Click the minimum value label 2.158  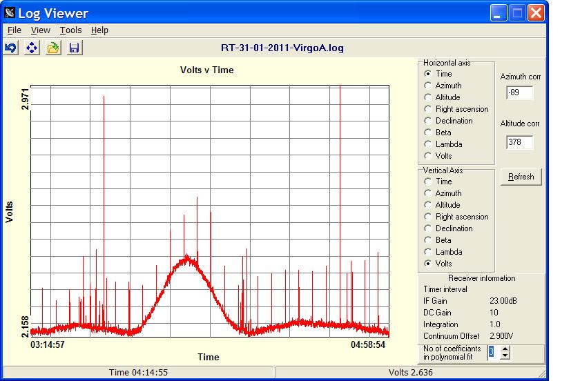coord(25,326)
